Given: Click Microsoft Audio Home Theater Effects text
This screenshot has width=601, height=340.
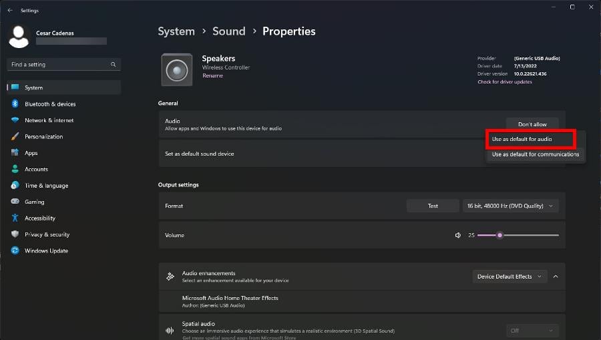Looking at the screenshot, I should click(x=230, y=298).
